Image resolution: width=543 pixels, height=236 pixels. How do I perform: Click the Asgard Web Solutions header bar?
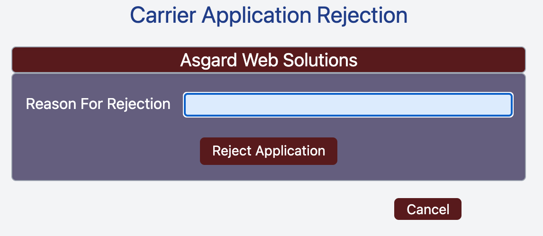[x=268, y=60]
